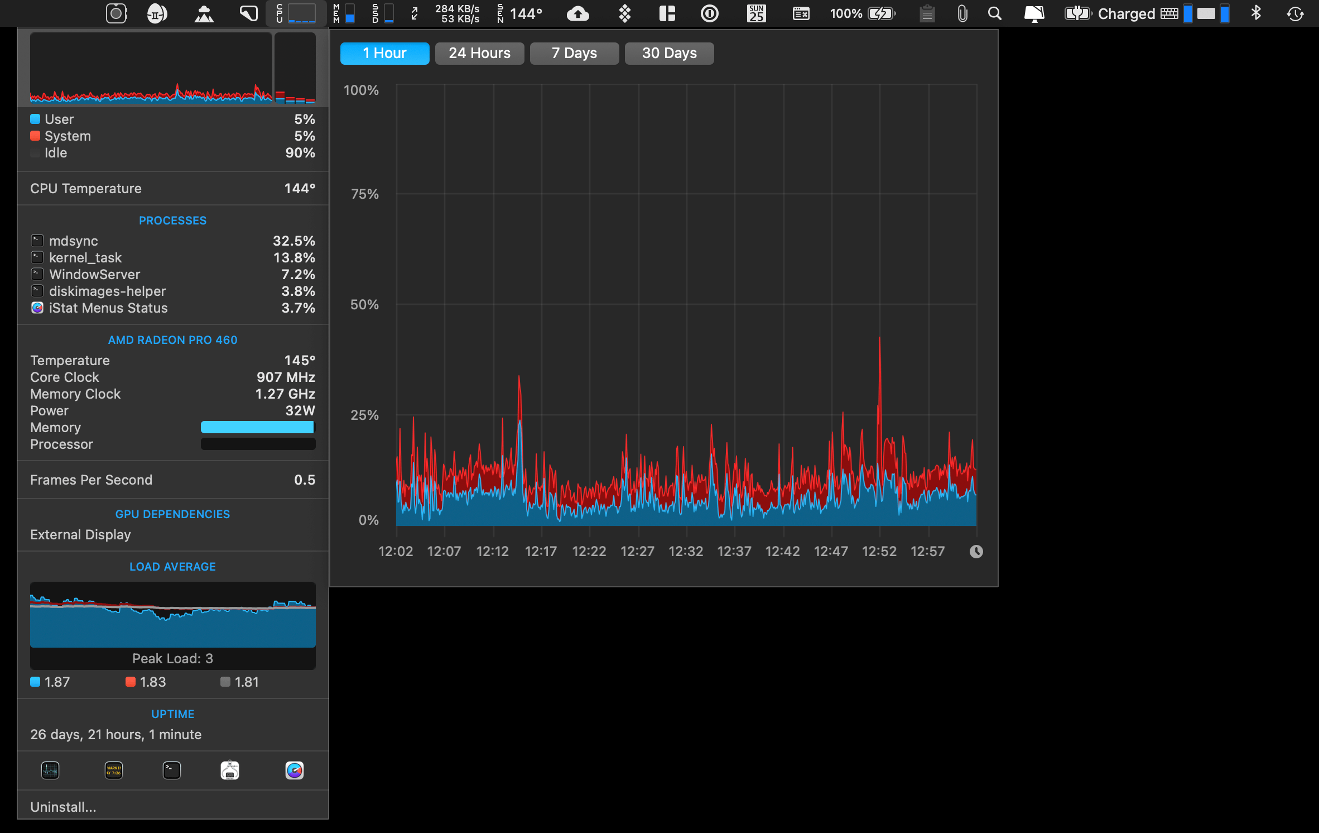Click the egg-shaped menu bar icon
Screen dimensions: 1319x833
click(157, 13)
